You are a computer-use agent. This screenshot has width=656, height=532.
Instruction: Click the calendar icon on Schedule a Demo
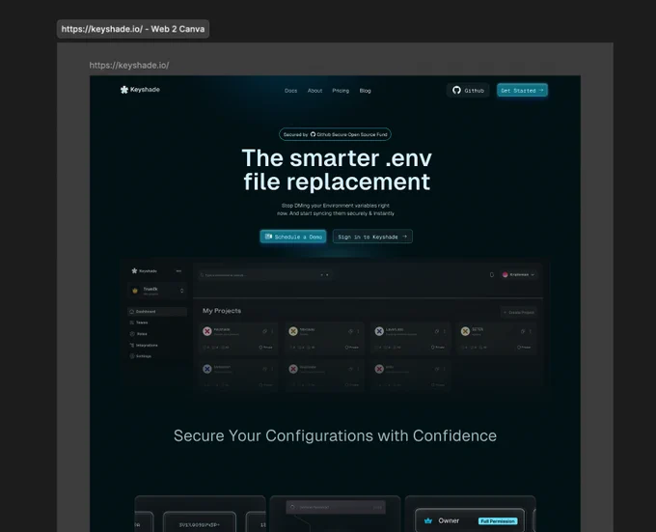coord(268,237)
